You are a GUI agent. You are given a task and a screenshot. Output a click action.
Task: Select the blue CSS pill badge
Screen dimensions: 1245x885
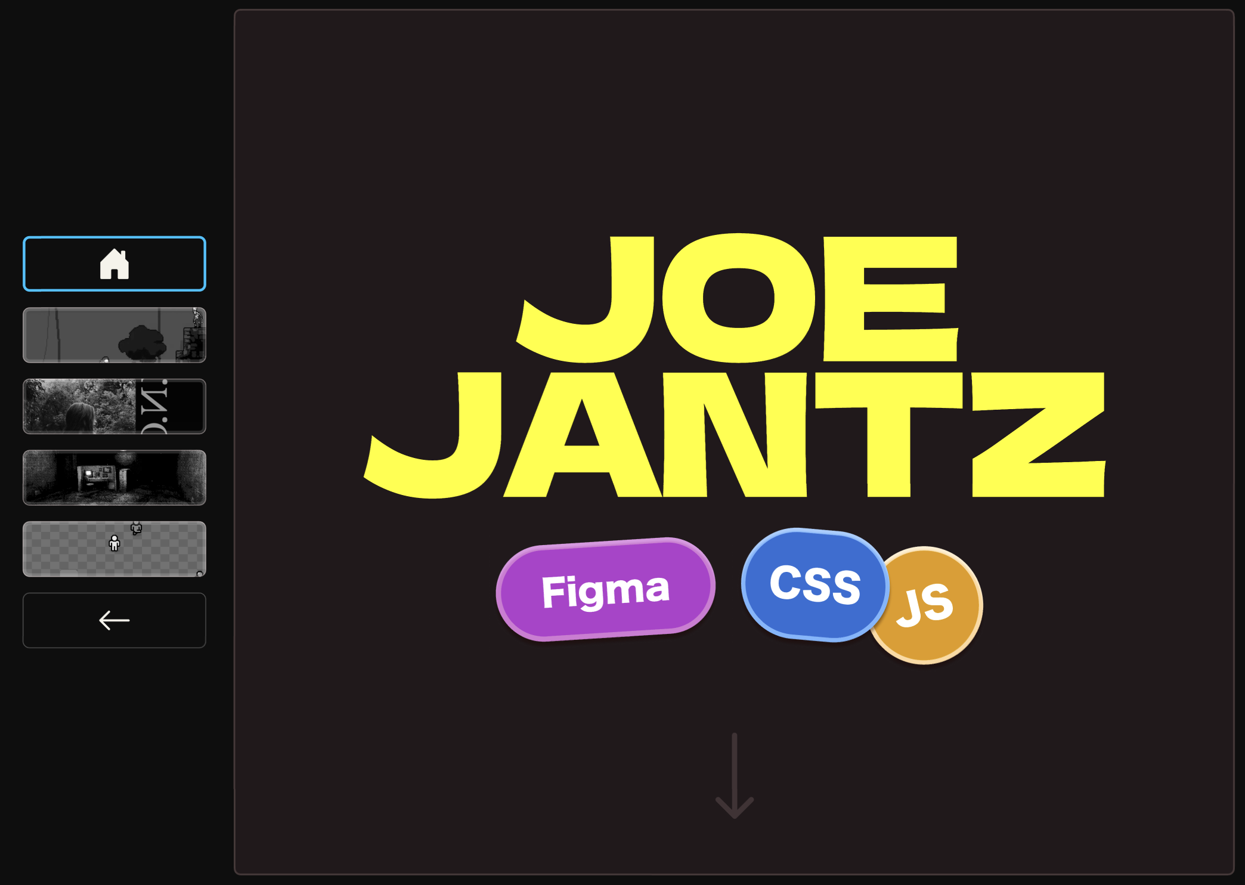[814, 584]
